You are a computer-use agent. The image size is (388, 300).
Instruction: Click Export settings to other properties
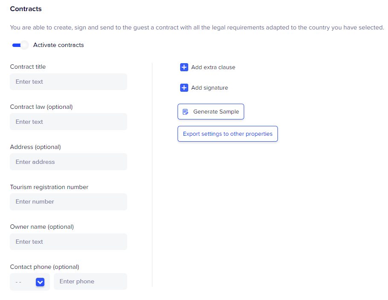(x=228, y=134)
